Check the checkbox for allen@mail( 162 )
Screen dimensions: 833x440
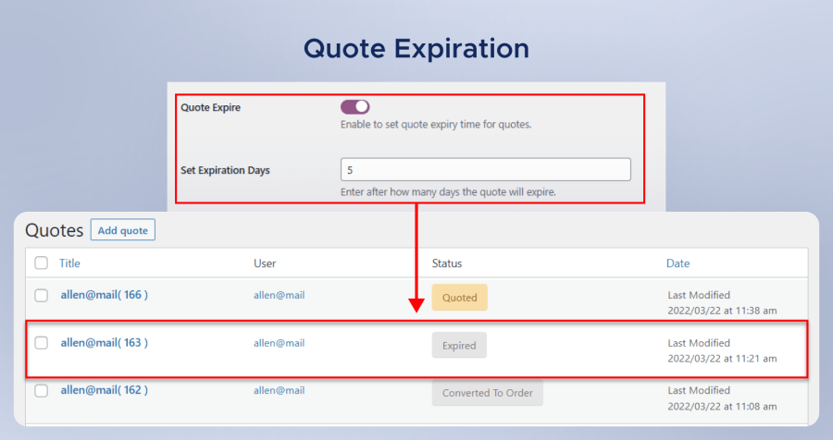pyautogui.click(x=42, y=391)
